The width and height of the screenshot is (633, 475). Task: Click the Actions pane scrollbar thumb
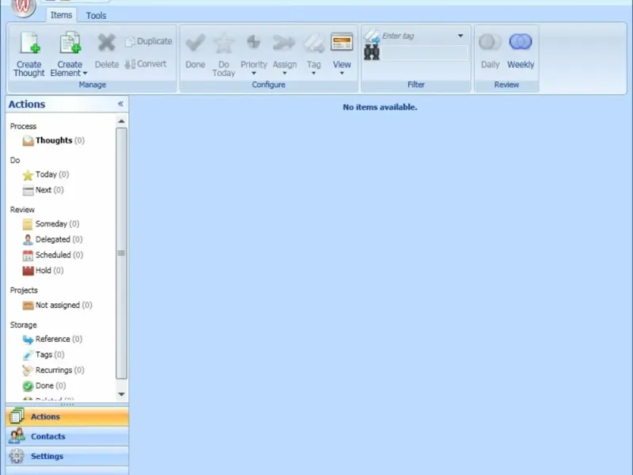[121, 253]
